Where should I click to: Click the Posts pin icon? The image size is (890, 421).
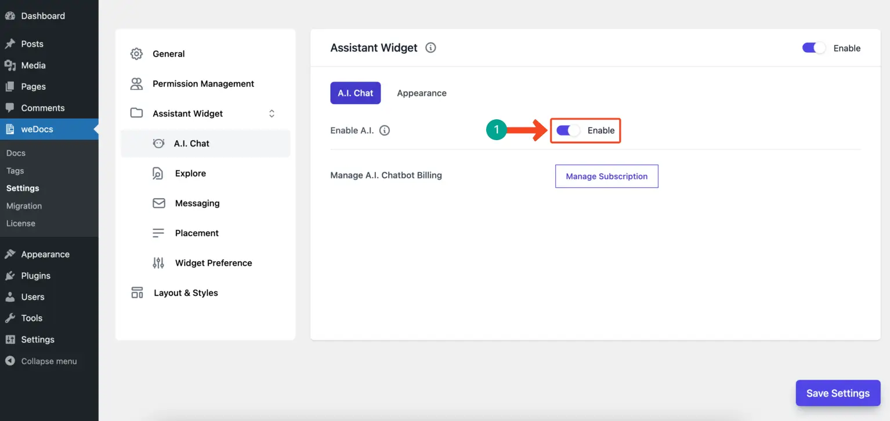[10, 44]
